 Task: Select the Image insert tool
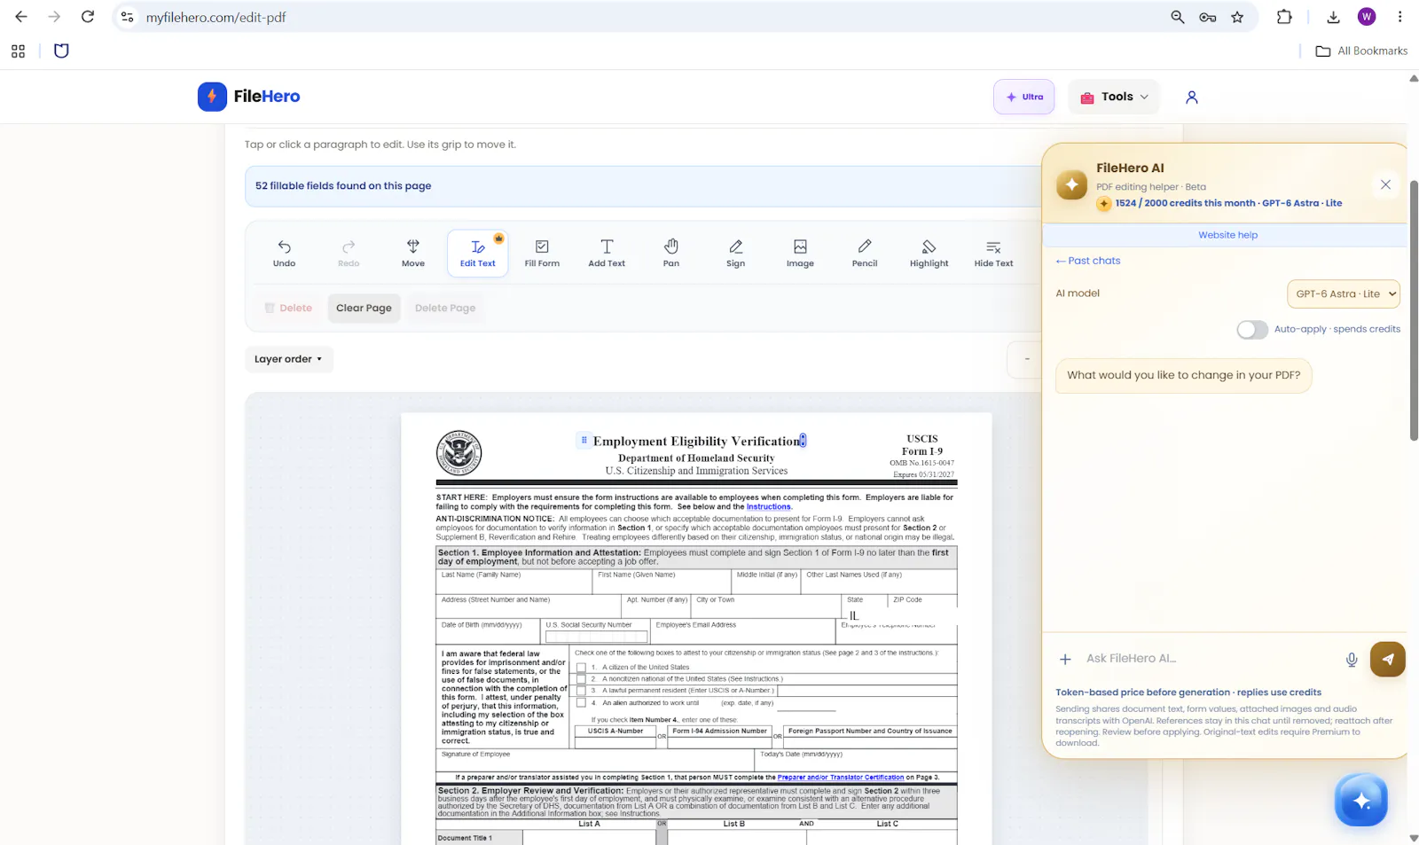click(x=800, y=253)
